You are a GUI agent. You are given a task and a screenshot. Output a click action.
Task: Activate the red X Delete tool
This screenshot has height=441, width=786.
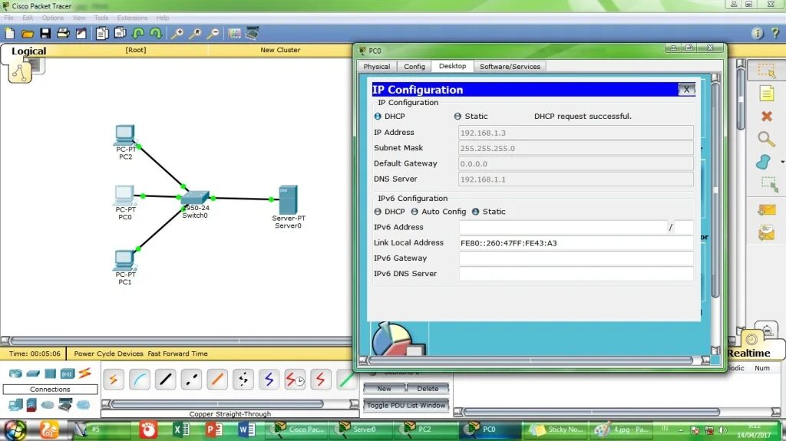767,117
